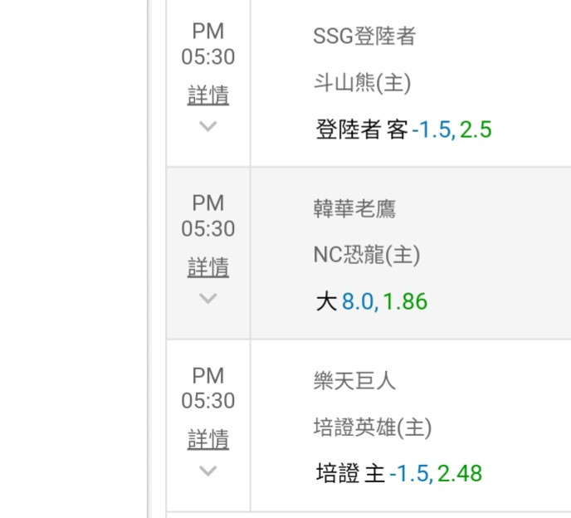Select NC恐龍(主) home team
The width and height of the screenshot is (571, 518).
point(367,255)
